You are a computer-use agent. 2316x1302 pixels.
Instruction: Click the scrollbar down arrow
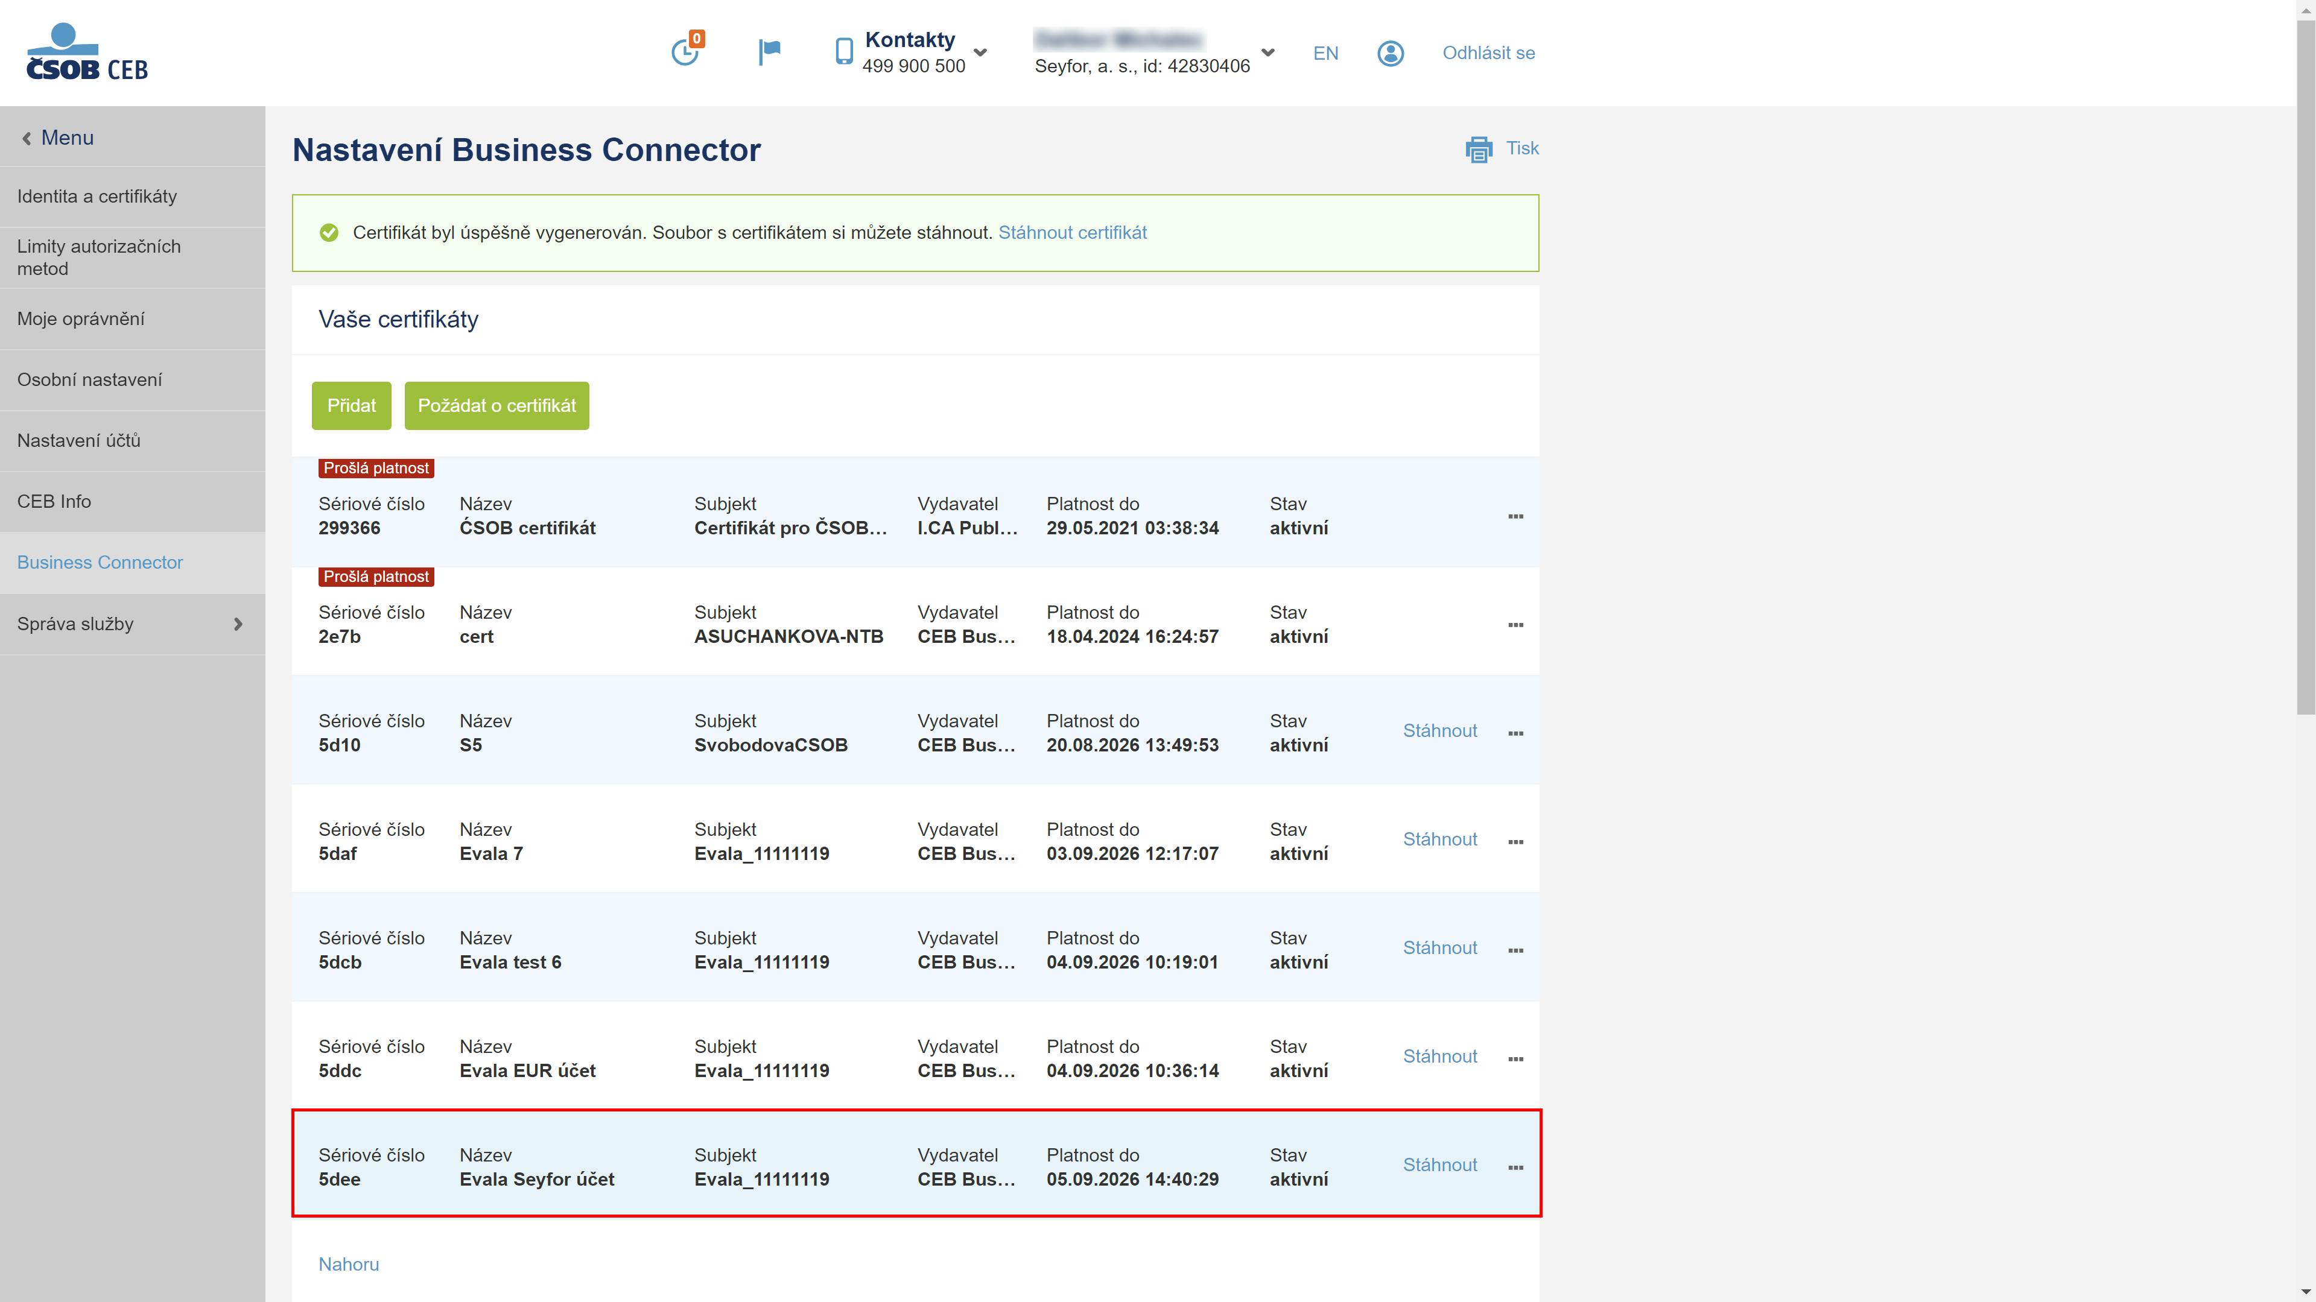point(2306,1293)
